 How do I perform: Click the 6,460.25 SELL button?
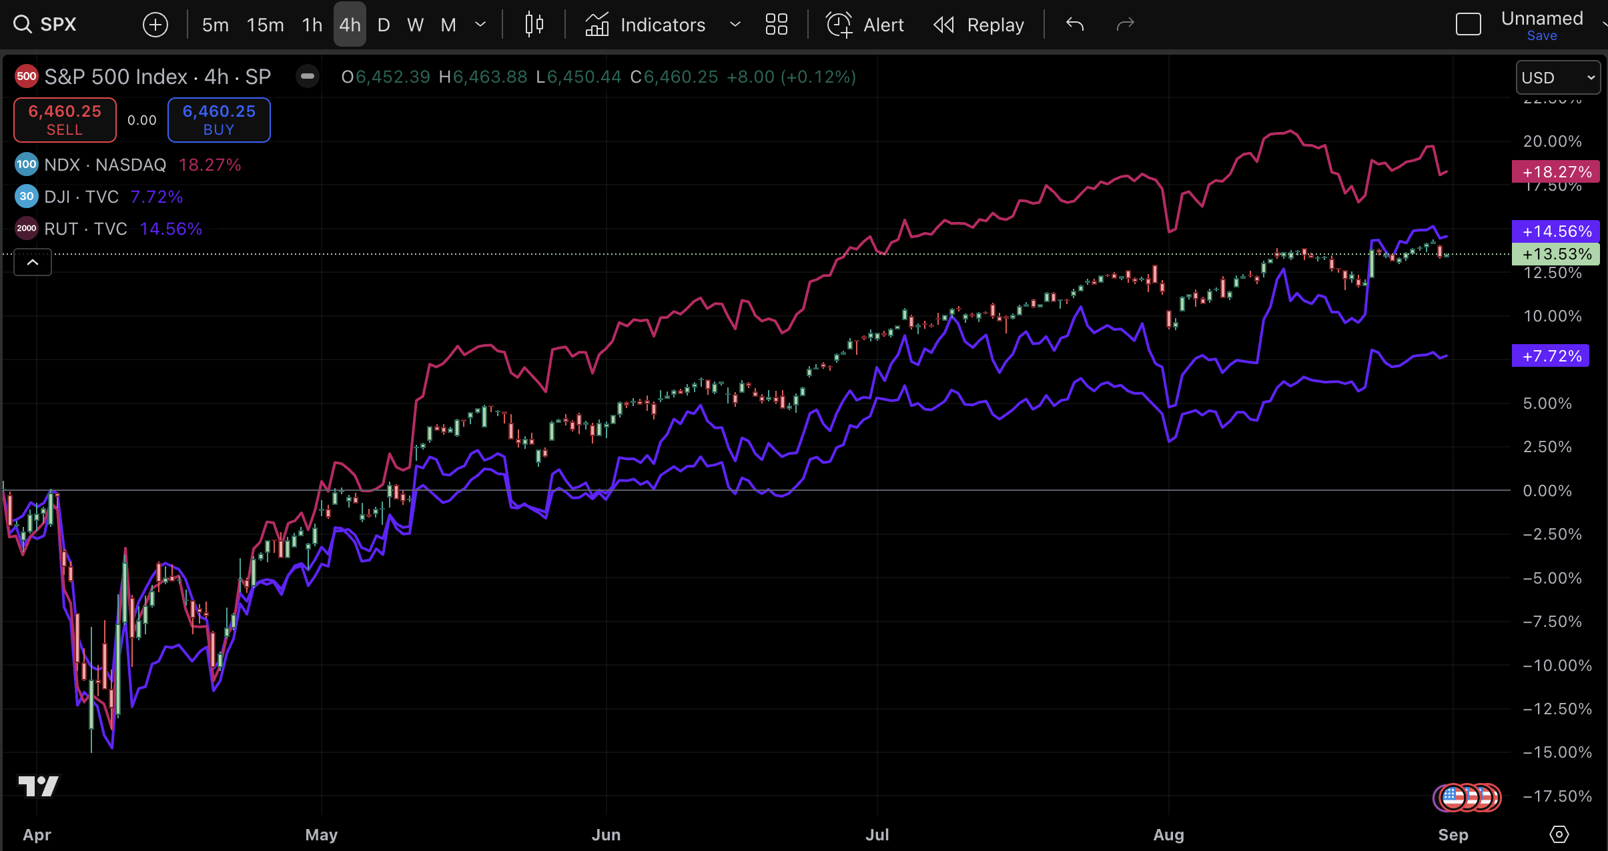[65, 120]
